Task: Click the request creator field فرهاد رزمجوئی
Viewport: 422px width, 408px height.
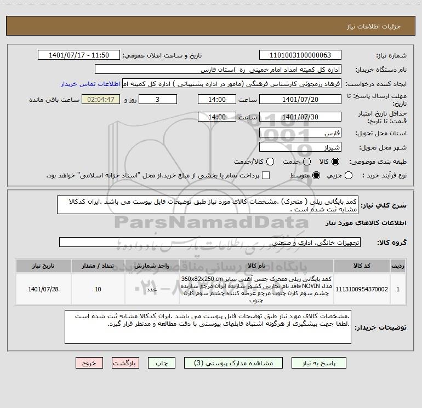Action: (232, 84)
